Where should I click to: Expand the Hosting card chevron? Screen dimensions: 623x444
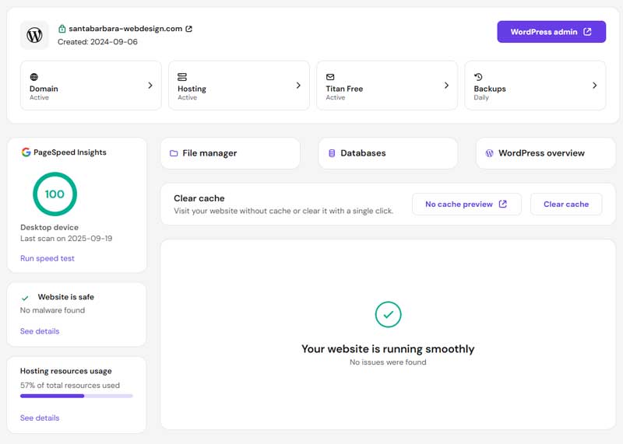298,86
